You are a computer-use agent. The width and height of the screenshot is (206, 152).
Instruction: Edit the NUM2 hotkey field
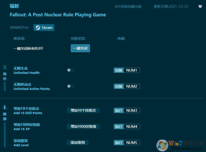pos(132,86)
